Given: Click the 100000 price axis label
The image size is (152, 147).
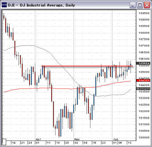Looking at the screenshot, I should tap(144, 138).
